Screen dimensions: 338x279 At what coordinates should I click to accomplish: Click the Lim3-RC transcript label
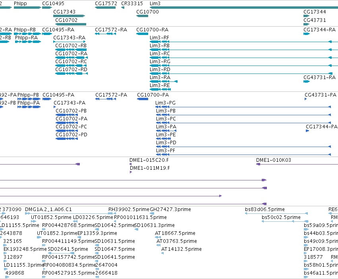click(160, 54)
